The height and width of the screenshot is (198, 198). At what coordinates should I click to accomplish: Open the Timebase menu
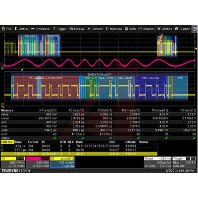pos(41,29)
